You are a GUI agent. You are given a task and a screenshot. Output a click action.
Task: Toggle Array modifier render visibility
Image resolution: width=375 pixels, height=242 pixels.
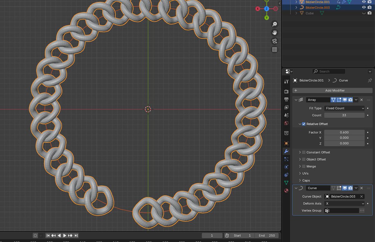point(350,100)
